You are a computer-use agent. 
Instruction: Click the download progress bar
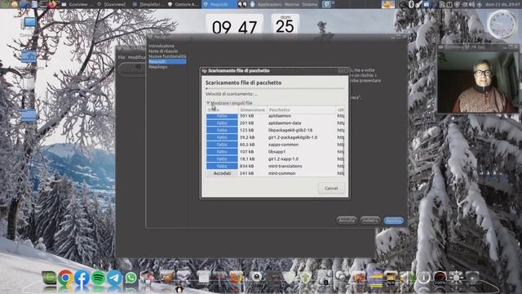tap(275, 89)
